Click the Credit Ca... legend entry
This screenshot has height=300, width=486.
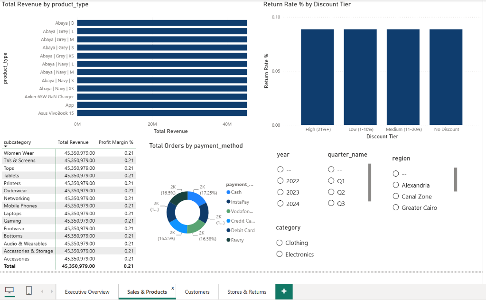pyautogui.click(x=241, y=221)
